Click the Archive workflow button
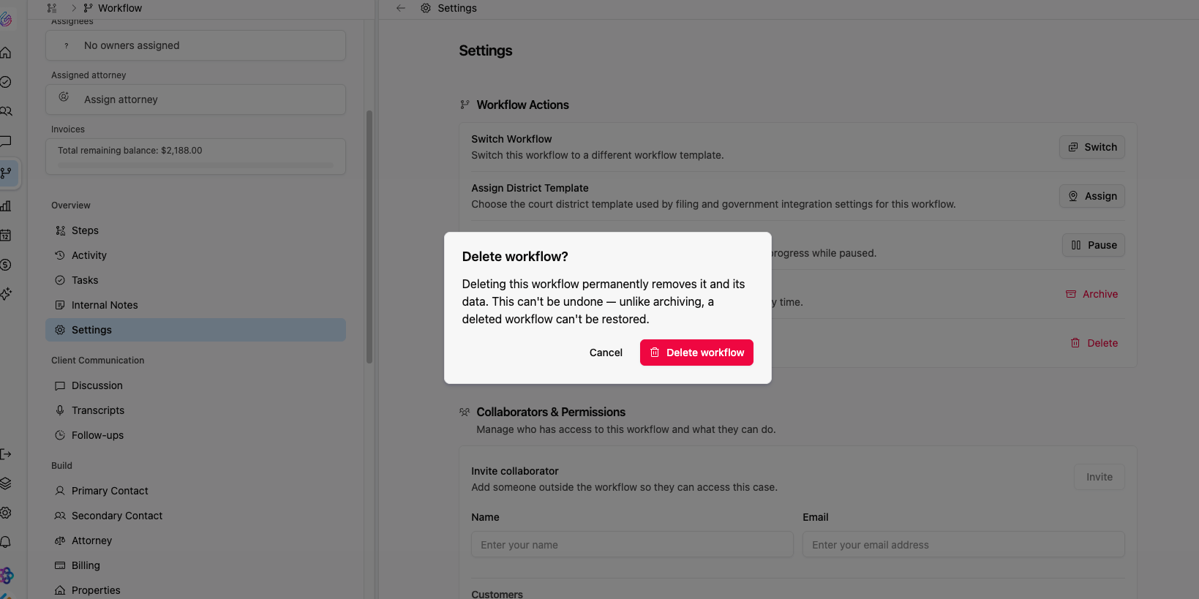The width and height of the screenshot is (1199, 599). [x=1091, y=294]
